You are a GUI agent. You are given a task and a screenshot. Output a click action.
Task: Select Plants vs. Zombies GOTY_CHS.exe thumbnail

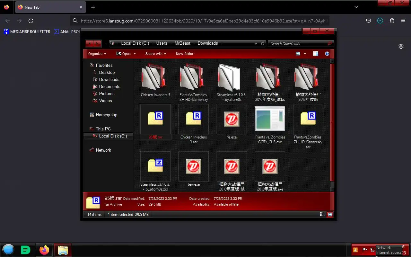[270, 119]
